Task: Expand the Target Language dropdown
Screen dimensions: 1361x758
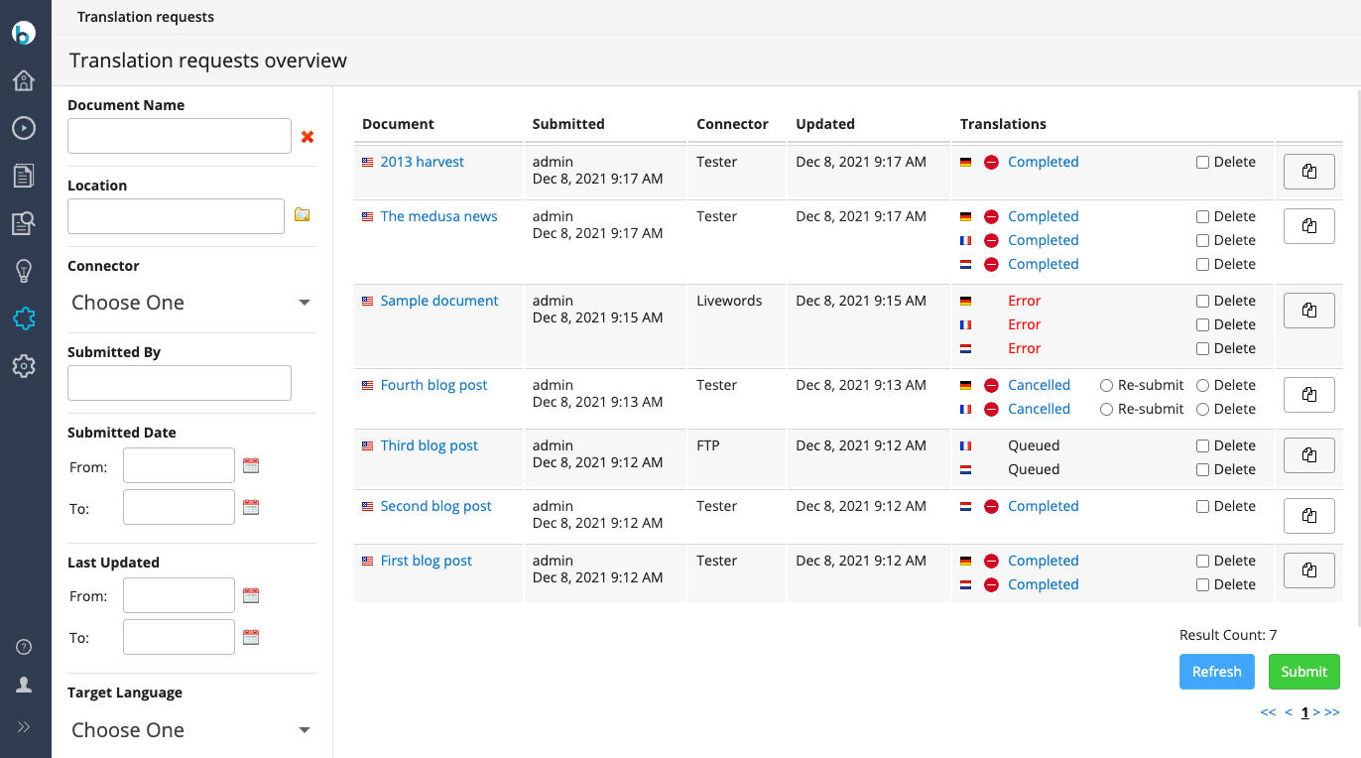Action: tap(190, 730)
